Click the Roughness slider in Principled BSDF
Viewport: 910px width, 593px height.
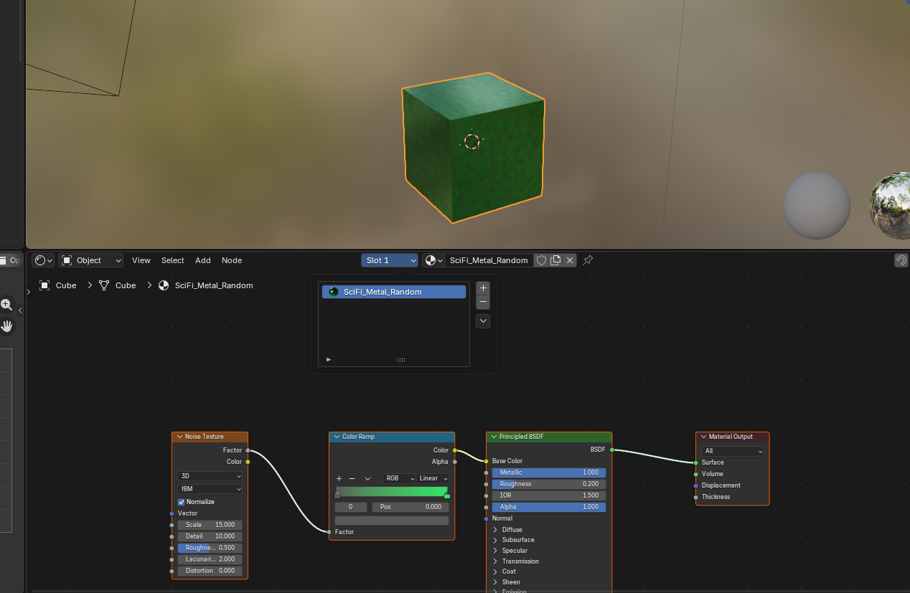549,484
